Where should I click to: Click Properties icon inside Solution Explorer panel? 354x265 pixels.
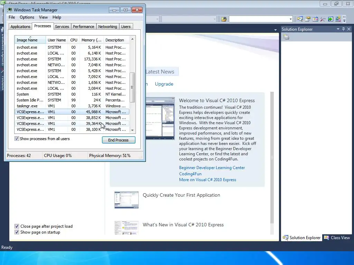pyautogui.click(x=286, y=37)
